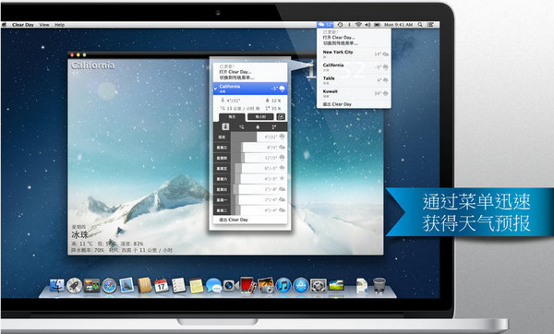Image resolution: width=554 pixels, height=334 pixels.
Task: Open Calendar from the Dock
Action: [161, 285]
